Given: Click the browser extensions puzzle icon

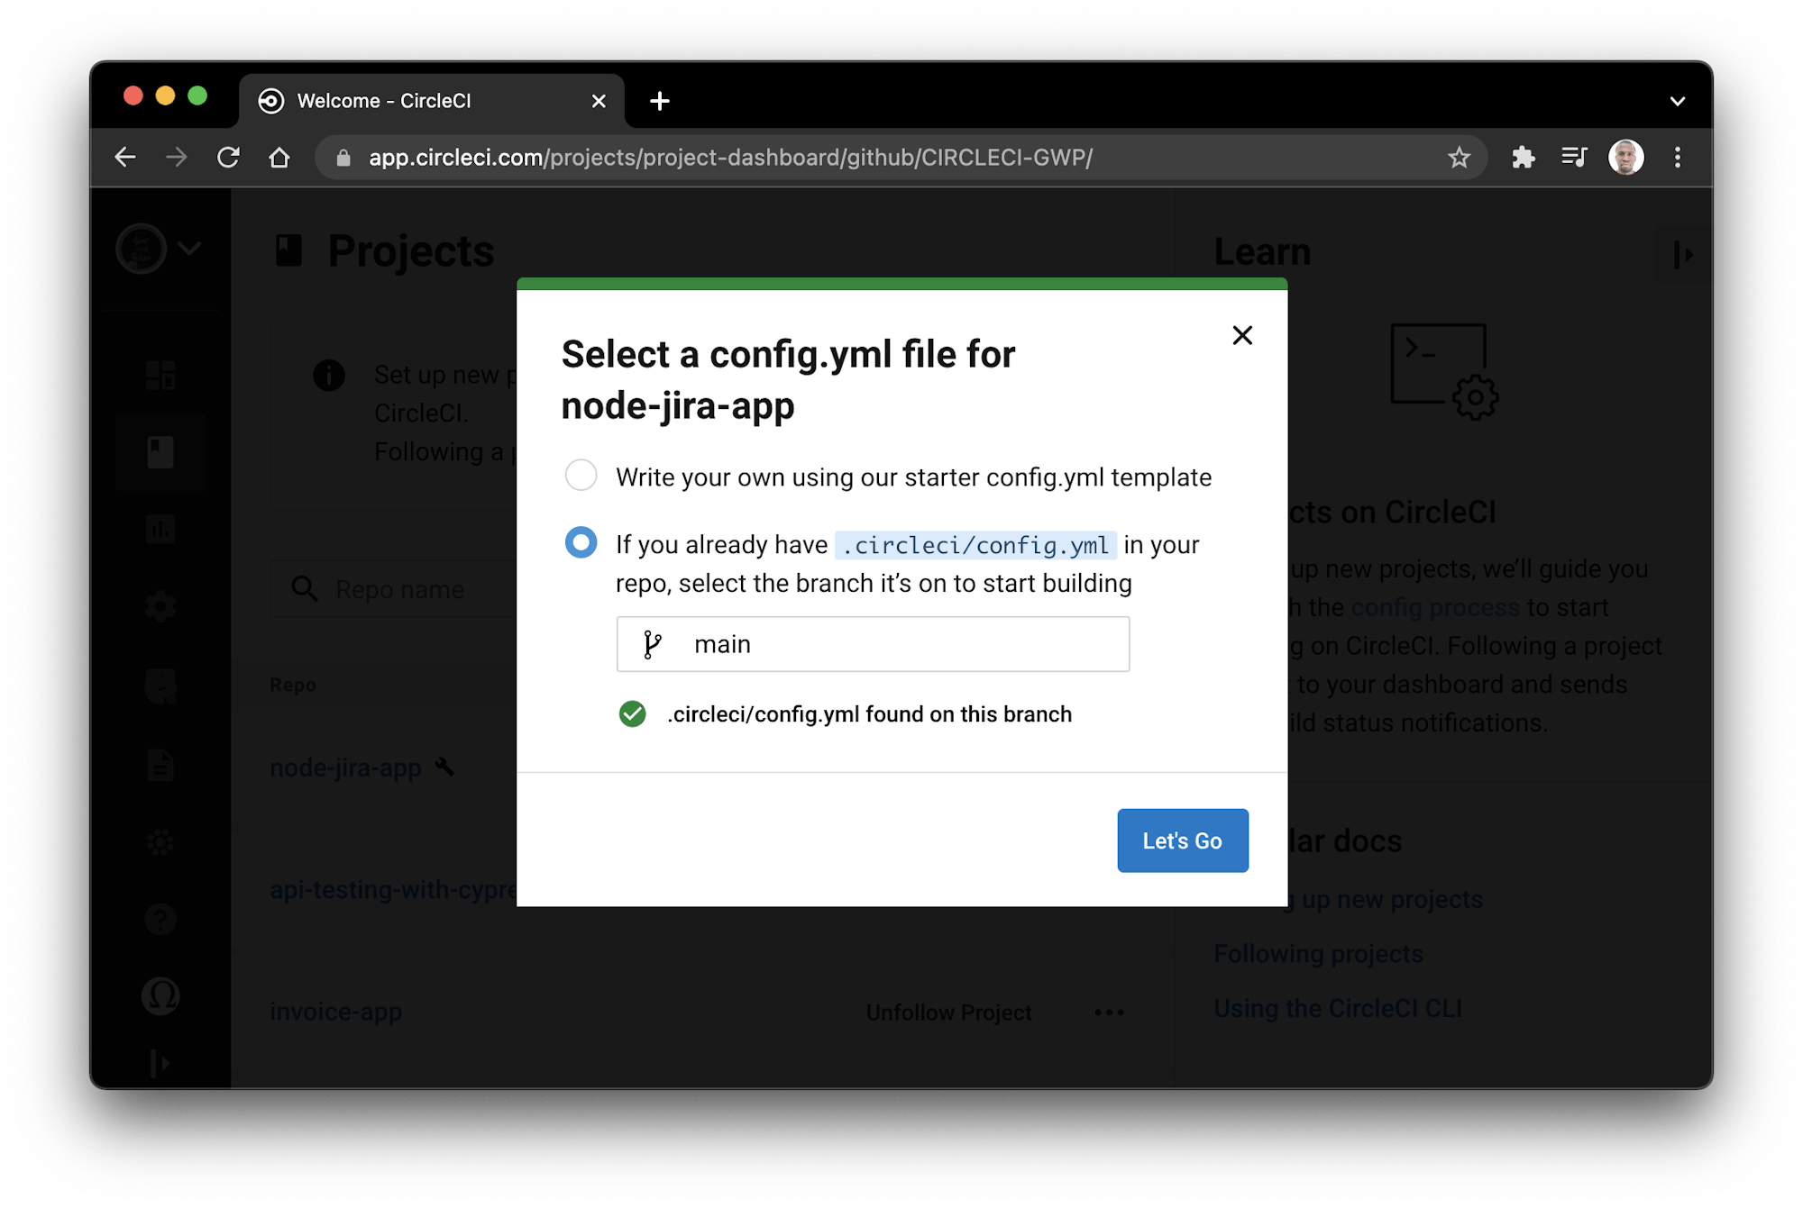Looking at the screenshot, I should point(1524,157).
